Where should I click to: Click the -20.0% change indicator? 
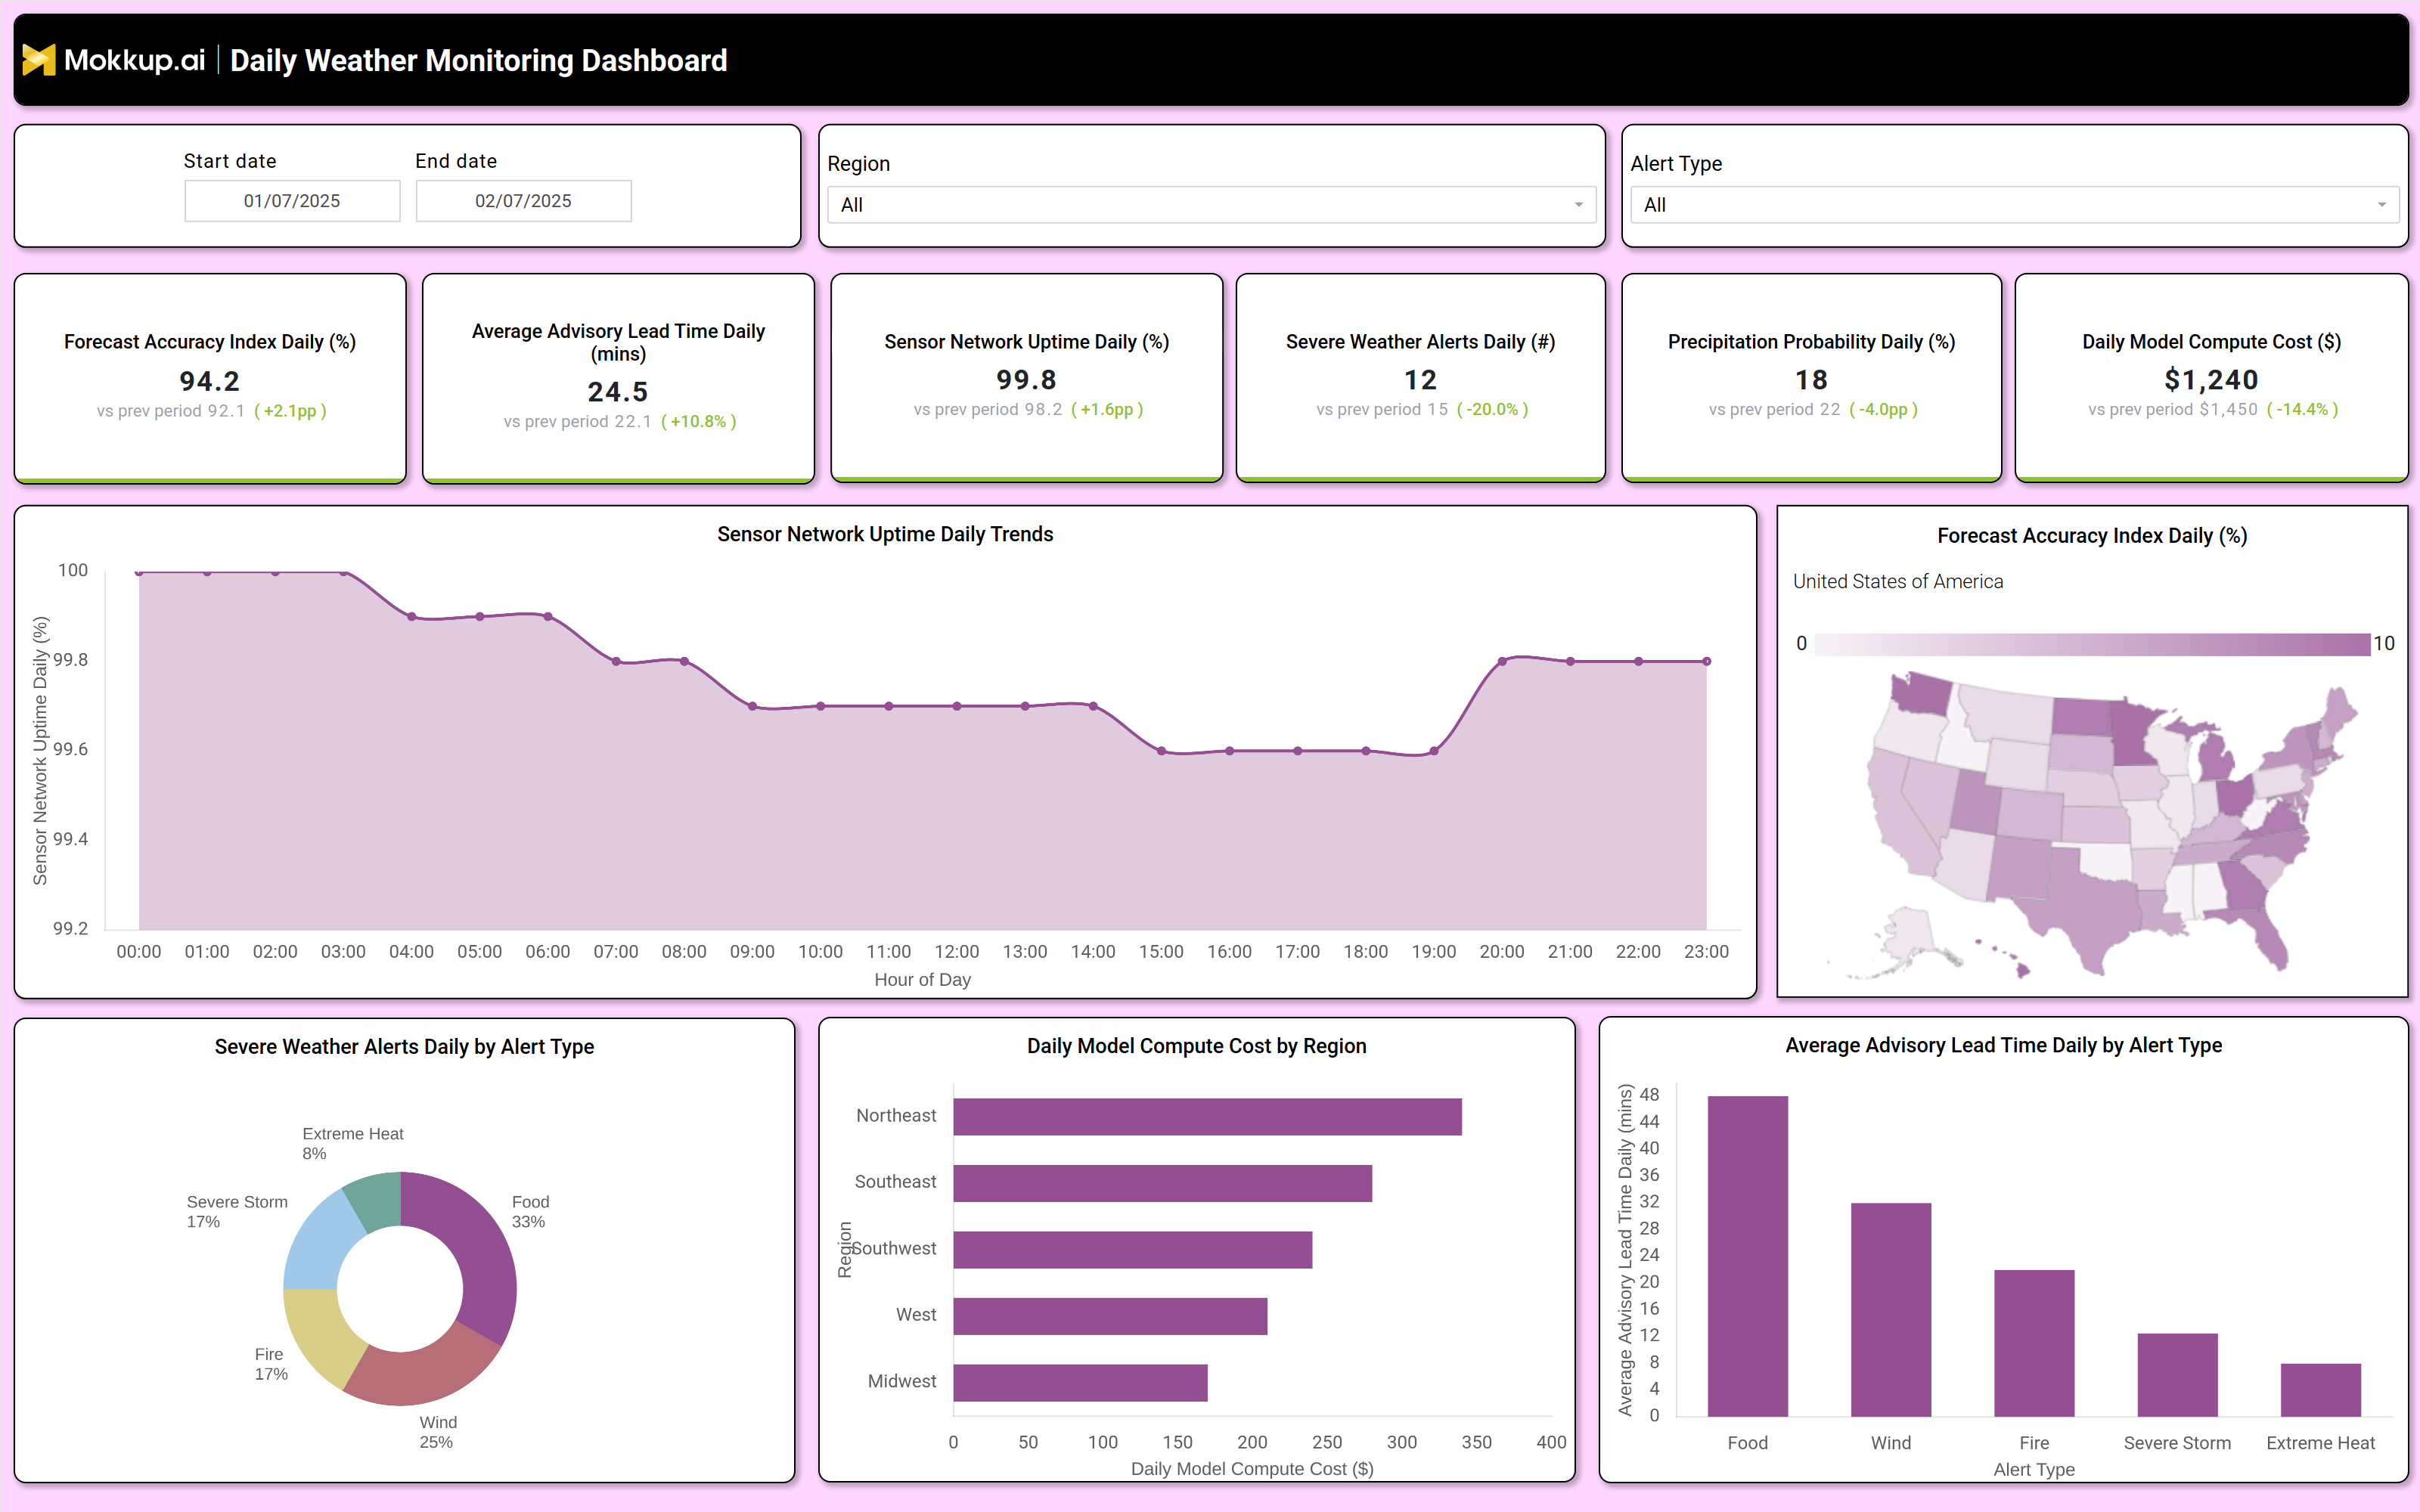(1492, 410)
